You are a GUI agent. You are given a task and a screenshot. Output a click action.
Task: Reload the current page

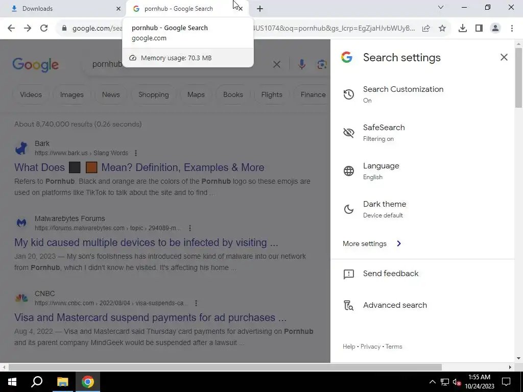pyautogui.click(x=44, y=28)
